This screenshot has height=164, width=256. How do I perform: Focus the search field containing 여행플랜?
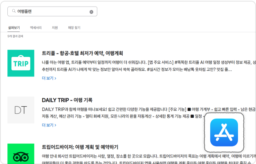pyautogui.click(x=52, y=11)
